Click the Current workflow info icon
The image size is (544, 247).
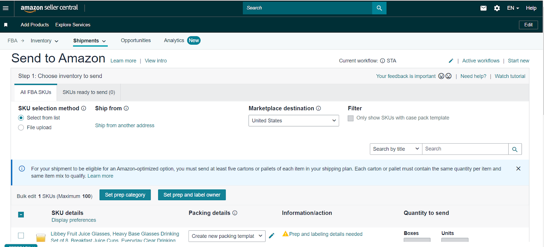pyautogui.click(x=382, y=61)
